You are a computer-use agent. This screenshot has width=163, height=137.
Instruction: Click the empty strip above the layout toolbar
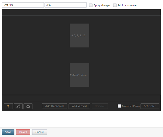coord(81,98)
